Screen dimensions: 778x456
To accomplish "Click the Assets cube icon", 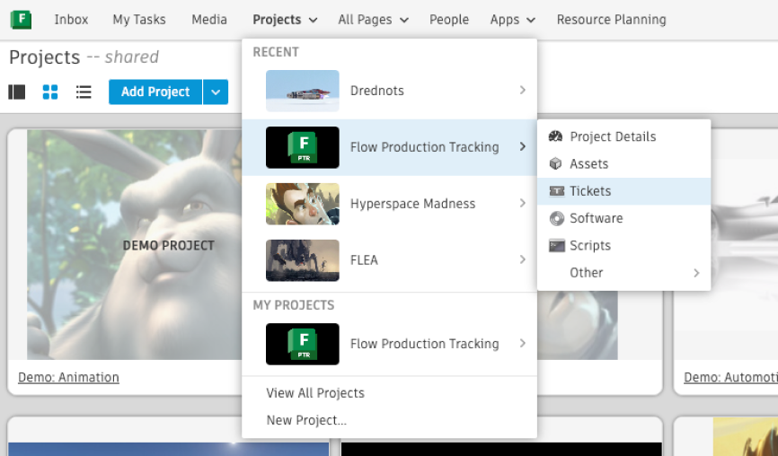I will click(x=556, y=163).
